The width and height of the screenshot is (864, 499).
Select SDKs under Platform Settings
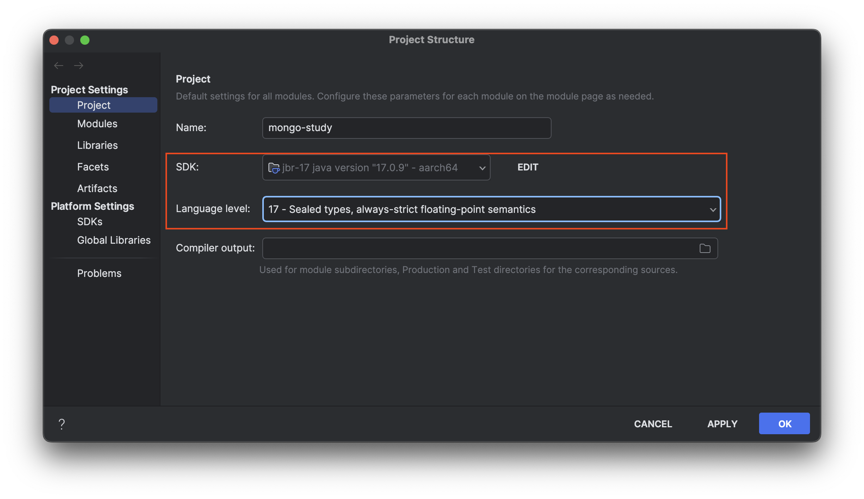click(x=90, y=222)
